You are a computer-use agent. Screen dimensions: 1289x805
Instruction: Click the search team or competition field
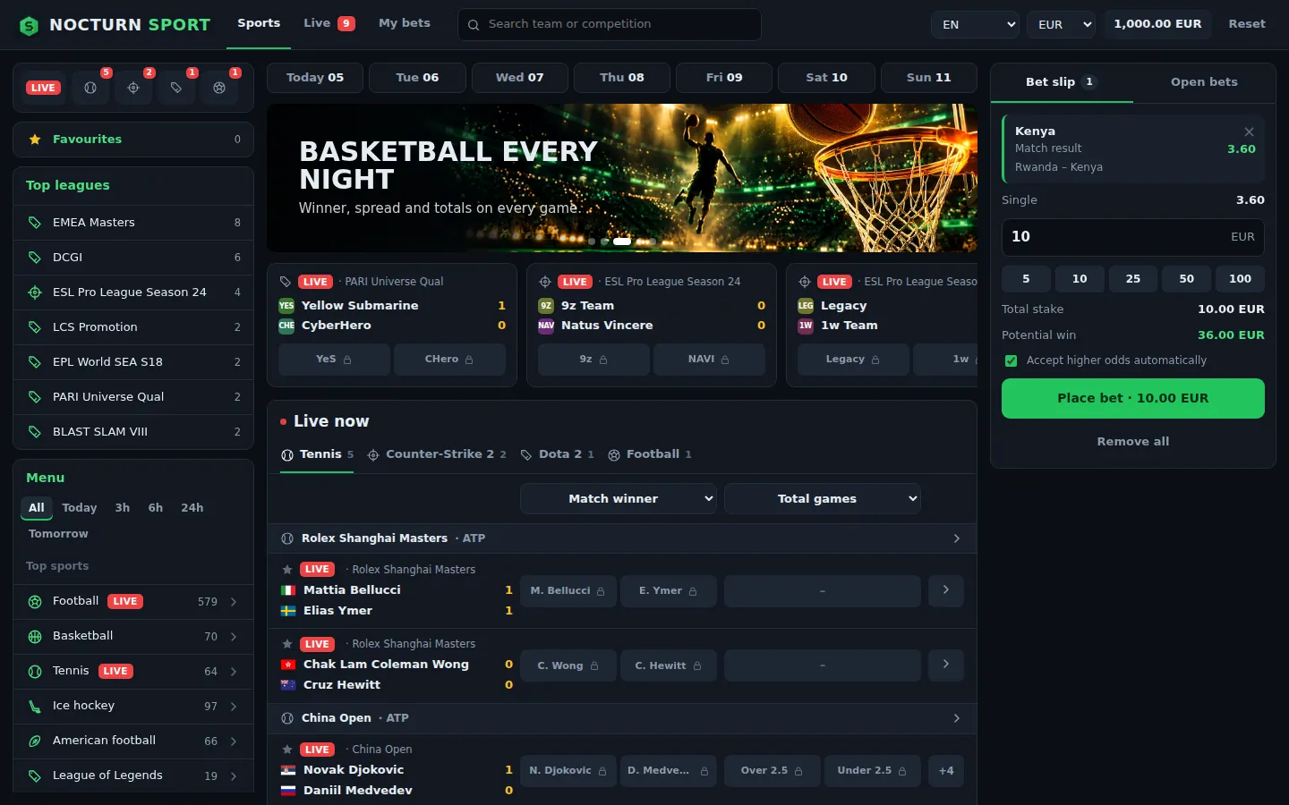[x=610, y=25]
